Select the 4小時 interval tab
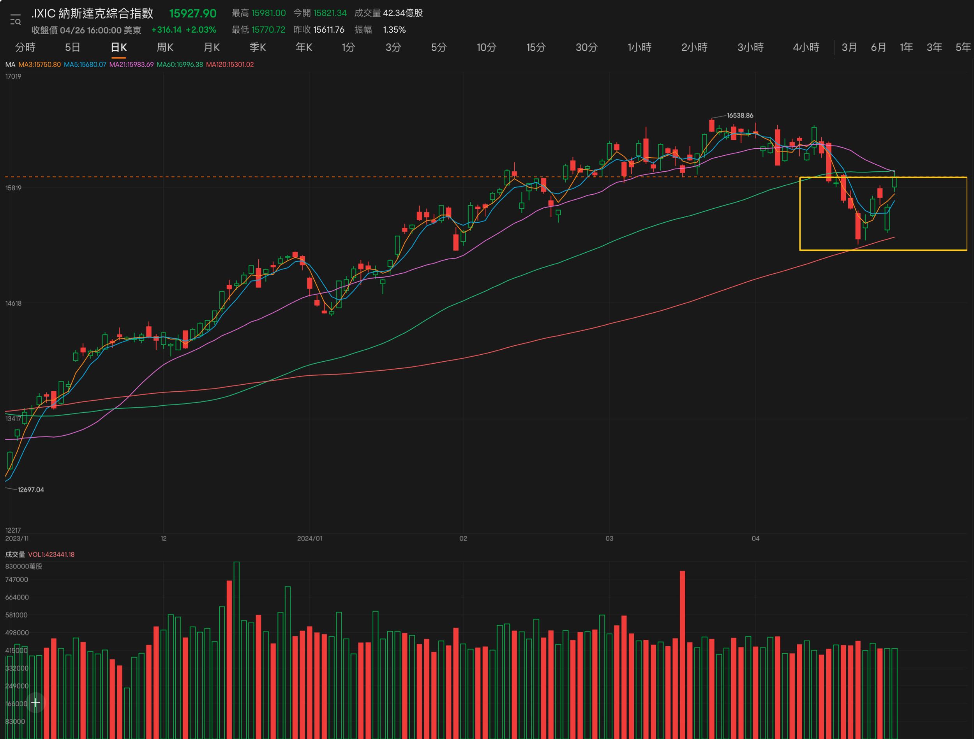This screenshot has height=739, width=974. [x=806, y=48]
